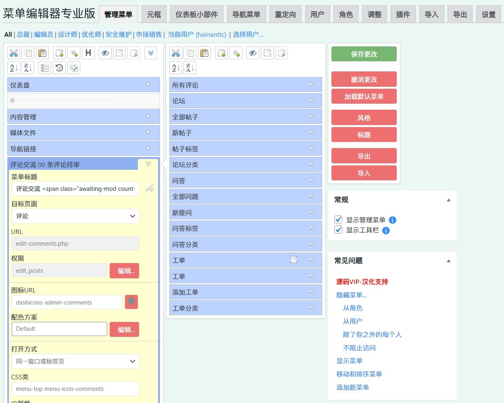Screen dimensions: 504x403
Task: Toggle the 显示工具栏 checkbox
Action: [x=338, y=230]
